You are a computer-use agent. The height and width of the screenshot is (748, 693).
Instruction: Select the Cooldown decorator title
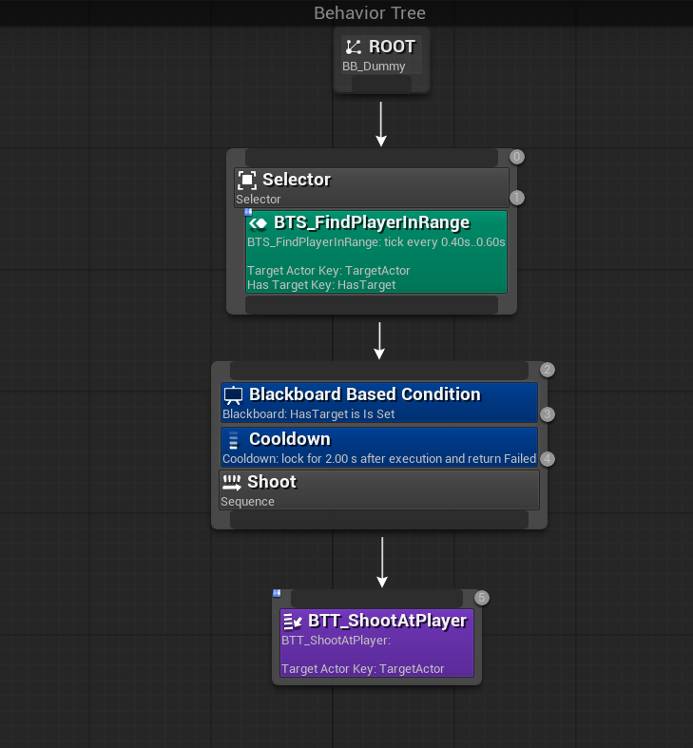(x=290, y=439)
